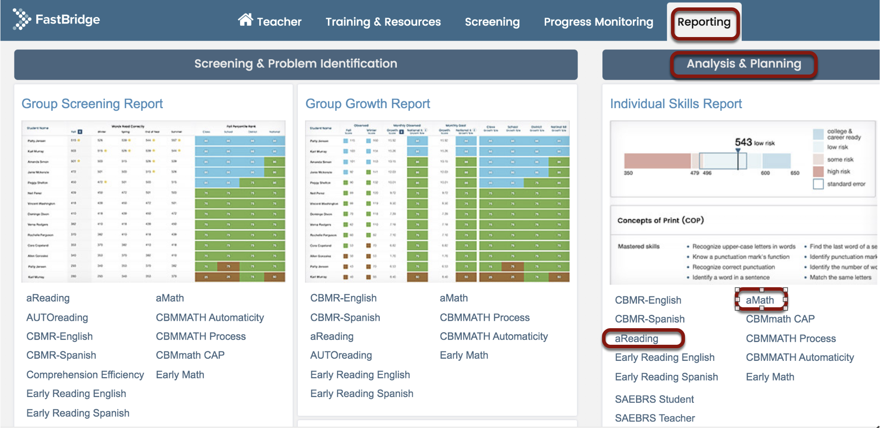Open the Reporting tab
The image size is (881, 428).
click(x=704, y=22)
